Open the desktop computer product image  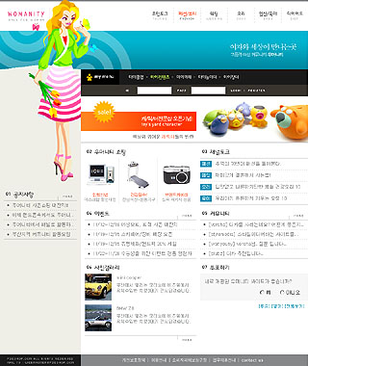(x=100, y=174)
